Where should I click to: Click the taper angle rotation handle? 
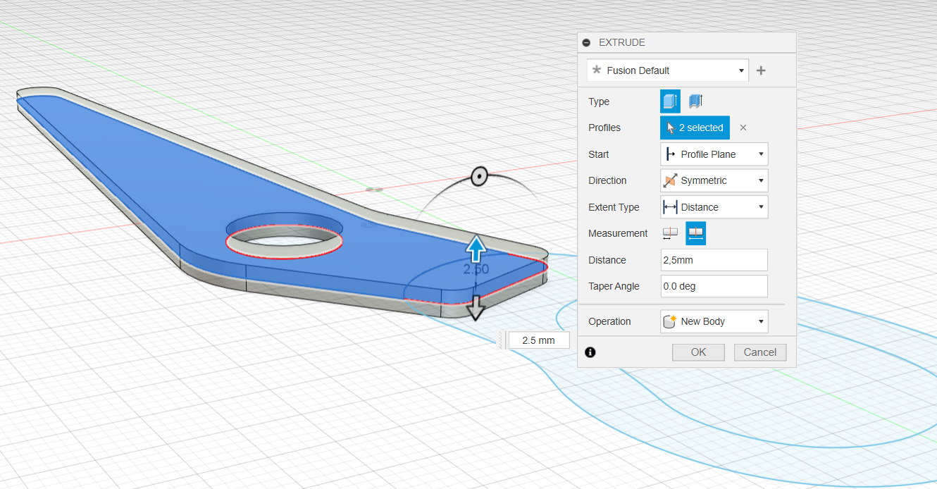point(480,176)
